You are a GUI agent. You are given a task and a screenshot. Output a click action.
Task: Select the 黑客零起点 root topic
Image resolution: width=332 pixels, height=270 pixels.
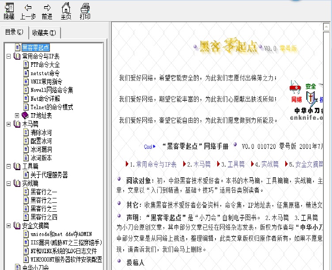point(36,47)
